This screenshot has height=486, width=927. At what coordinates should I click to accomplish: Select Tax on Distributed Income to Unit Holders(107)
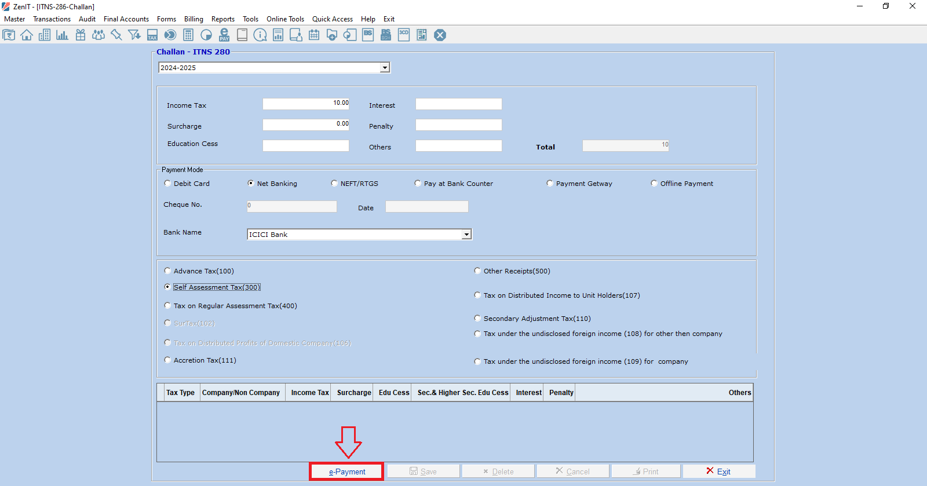(477, 295)
